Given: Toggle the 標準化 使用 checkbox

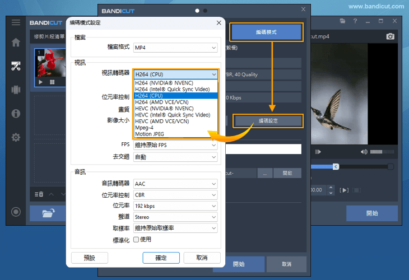Looking at the screenshot, I should 136,239.
